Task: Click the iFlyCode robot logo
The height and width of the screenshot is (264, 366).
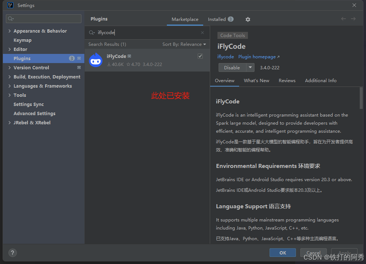Action: pyautogui.click(x=96, y=60)
